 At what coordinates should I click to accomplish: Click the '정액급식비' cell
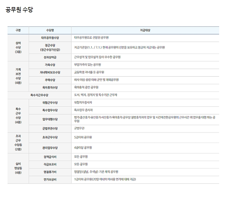tap(50, 157)
